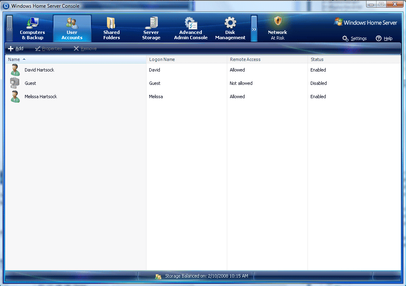Select the Guest account avatar icon

tap(15, 83)
